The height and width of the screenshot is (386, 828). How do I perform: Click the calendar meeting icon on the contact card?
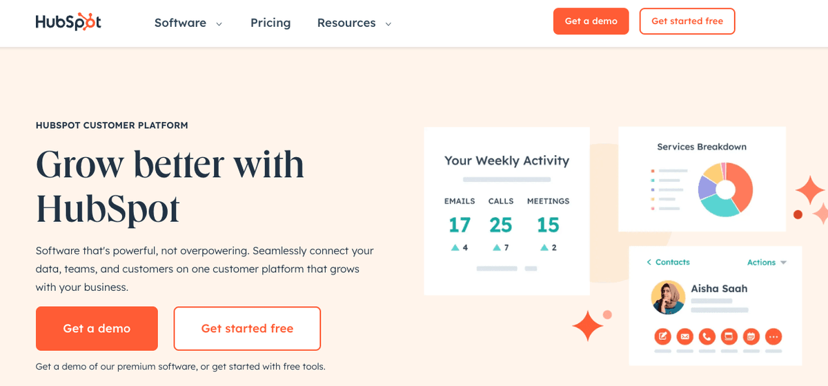click(x=751, y=336)
